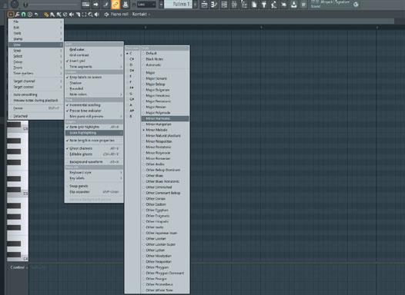
Task: Click the piano keyboard icon in the top toolbar
Action: 85,5
